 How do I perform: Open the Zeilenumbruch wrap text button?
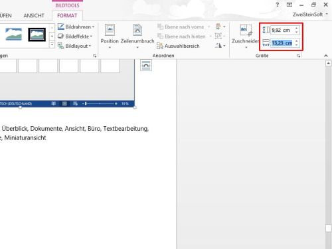(137, 37)
